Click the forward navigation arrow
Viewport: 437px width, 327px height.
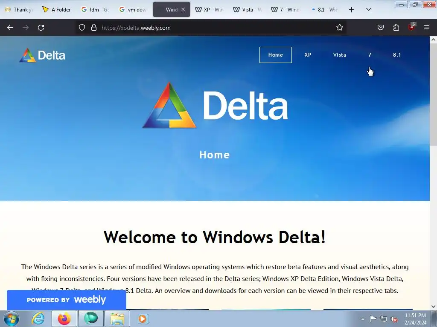coord(26,28)
